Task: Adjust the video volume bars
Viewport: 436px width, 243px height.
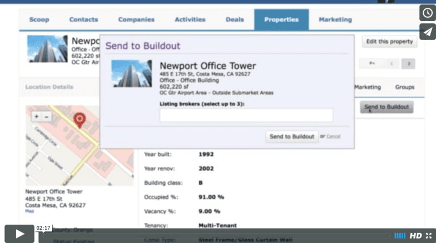Action: coord(400,236)
